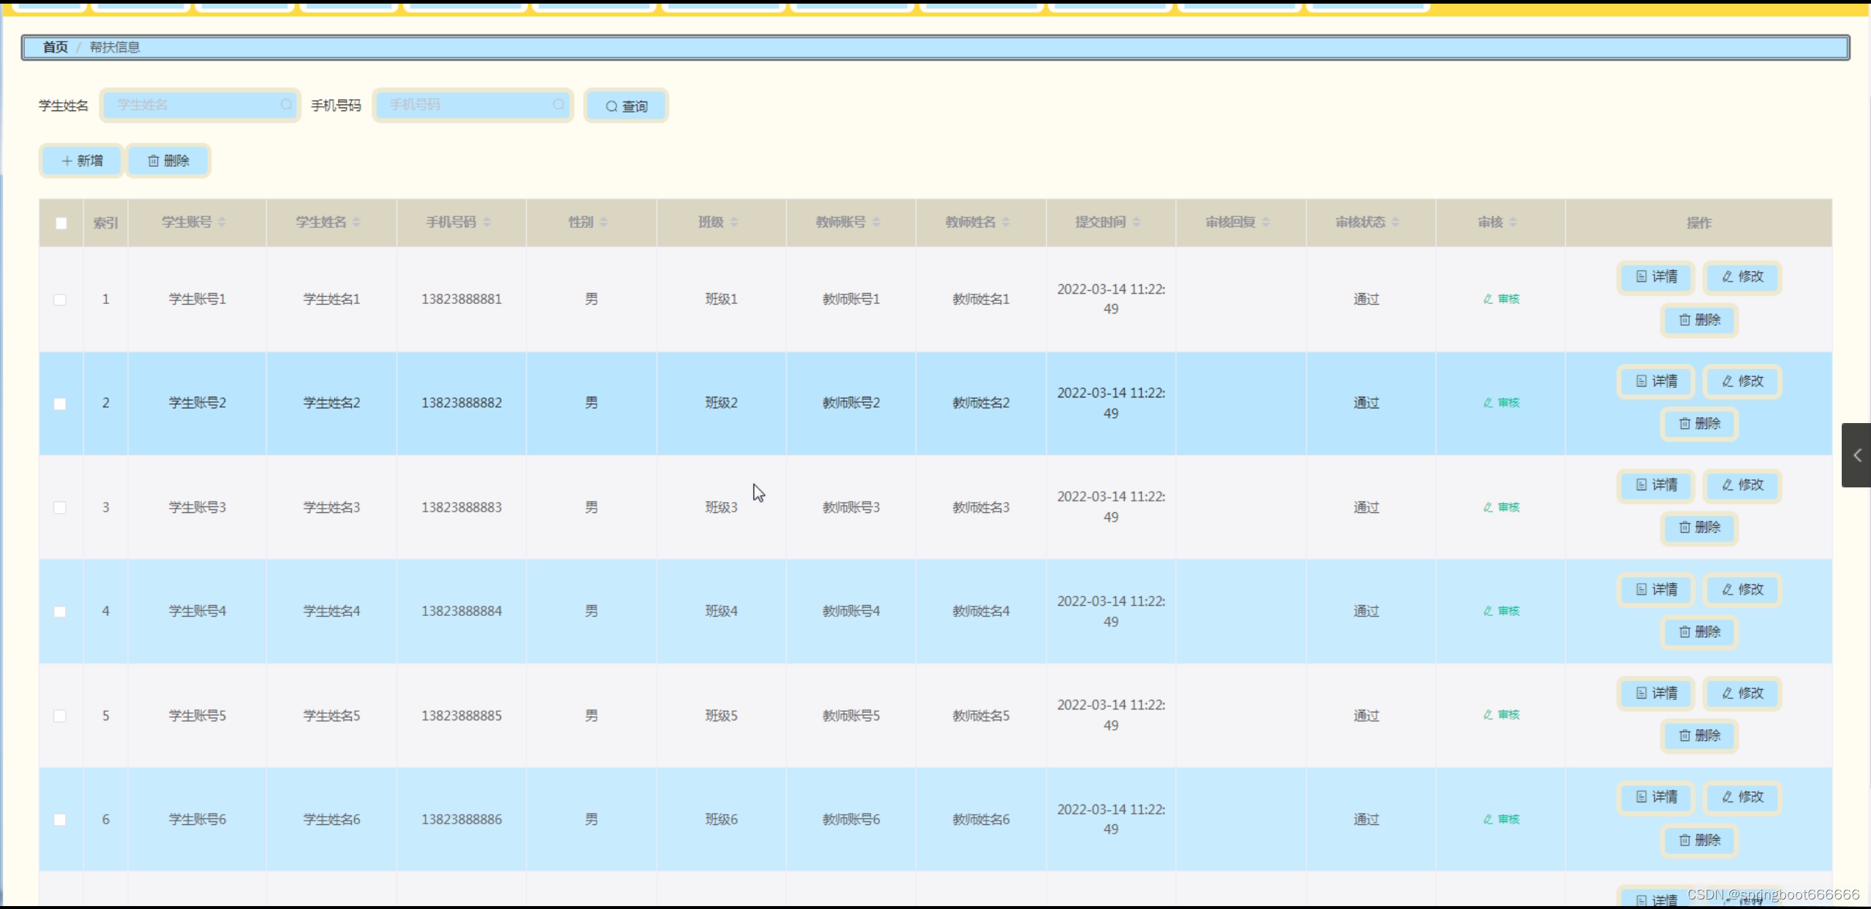The image size is (1871, 909).
Task: Go to 首页 breadcrumb
Action: 55,47
